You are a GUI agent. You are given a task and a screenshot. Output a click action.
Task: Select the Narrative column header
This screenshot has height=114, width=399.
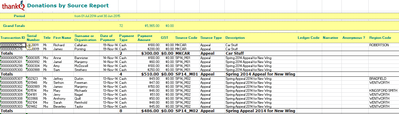330,38
